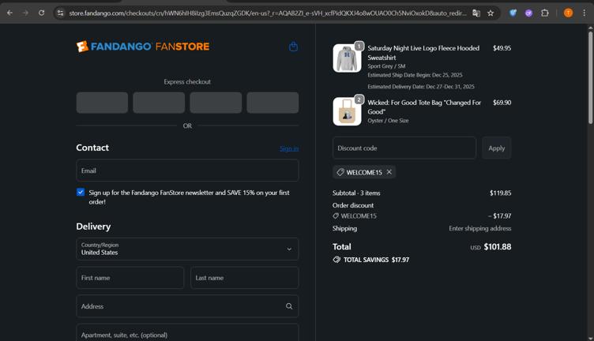This screenshot has height=341, width=594.
Task: Click the hooded sweatshirt product thumbnail
Action: coord(347,58)
